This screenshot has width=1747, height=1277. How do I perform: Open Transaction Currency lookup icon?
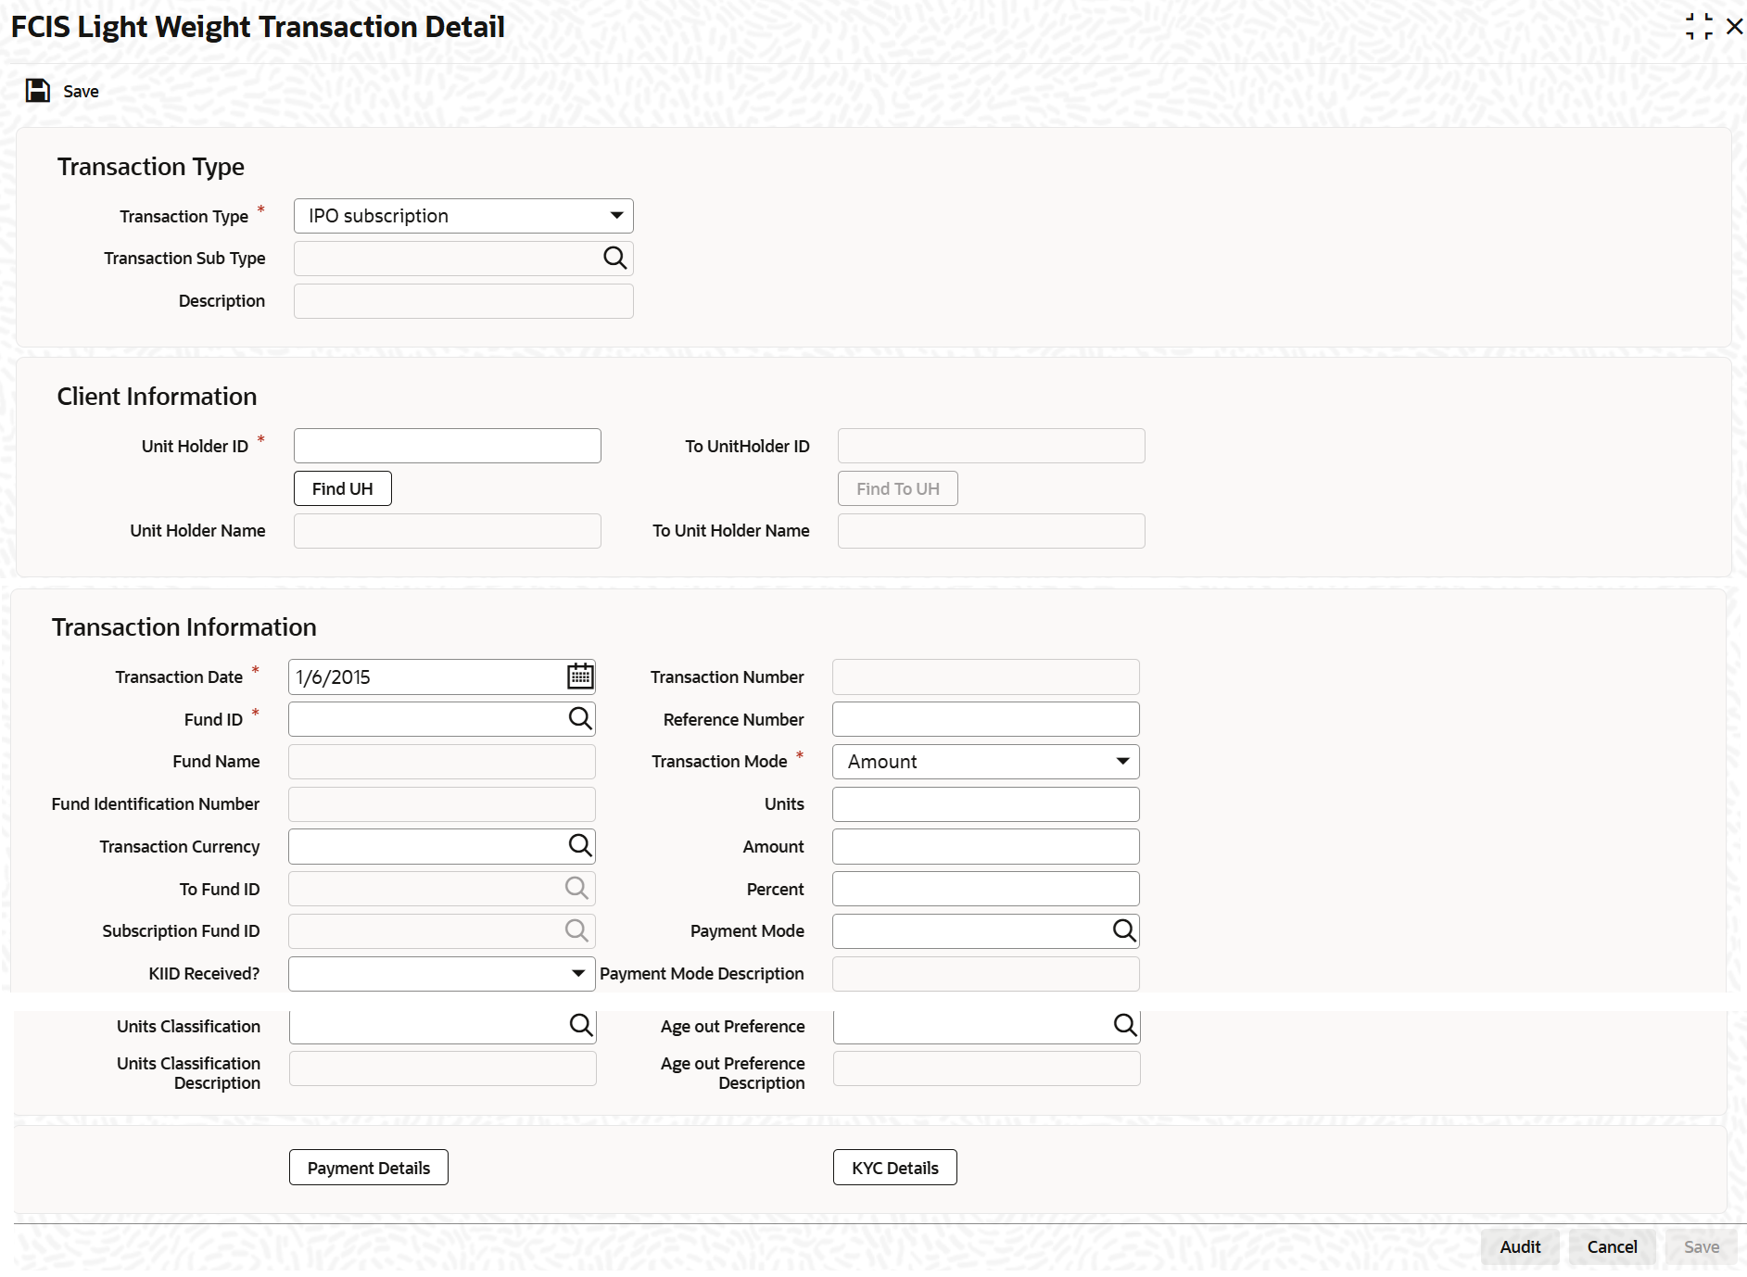[580, 845]
